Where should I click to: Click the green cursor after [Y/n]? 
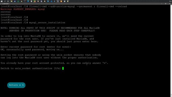pos(63,68)
